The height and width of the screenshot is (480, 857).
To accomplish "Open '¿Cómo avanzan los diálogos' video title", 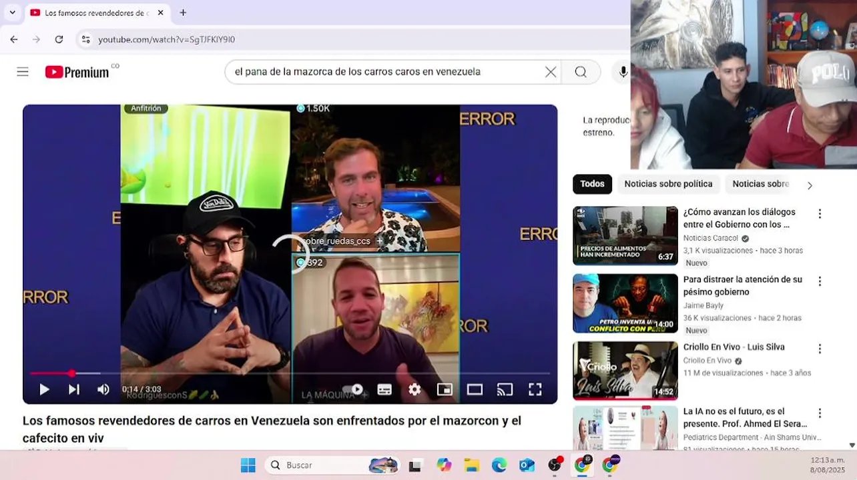I will point(740,218).
